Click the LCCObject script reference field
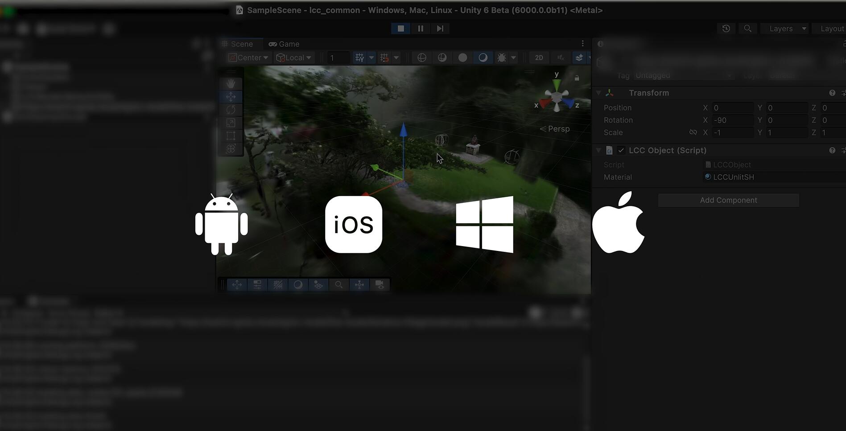846x431 pixels. [x=774, y=165]
